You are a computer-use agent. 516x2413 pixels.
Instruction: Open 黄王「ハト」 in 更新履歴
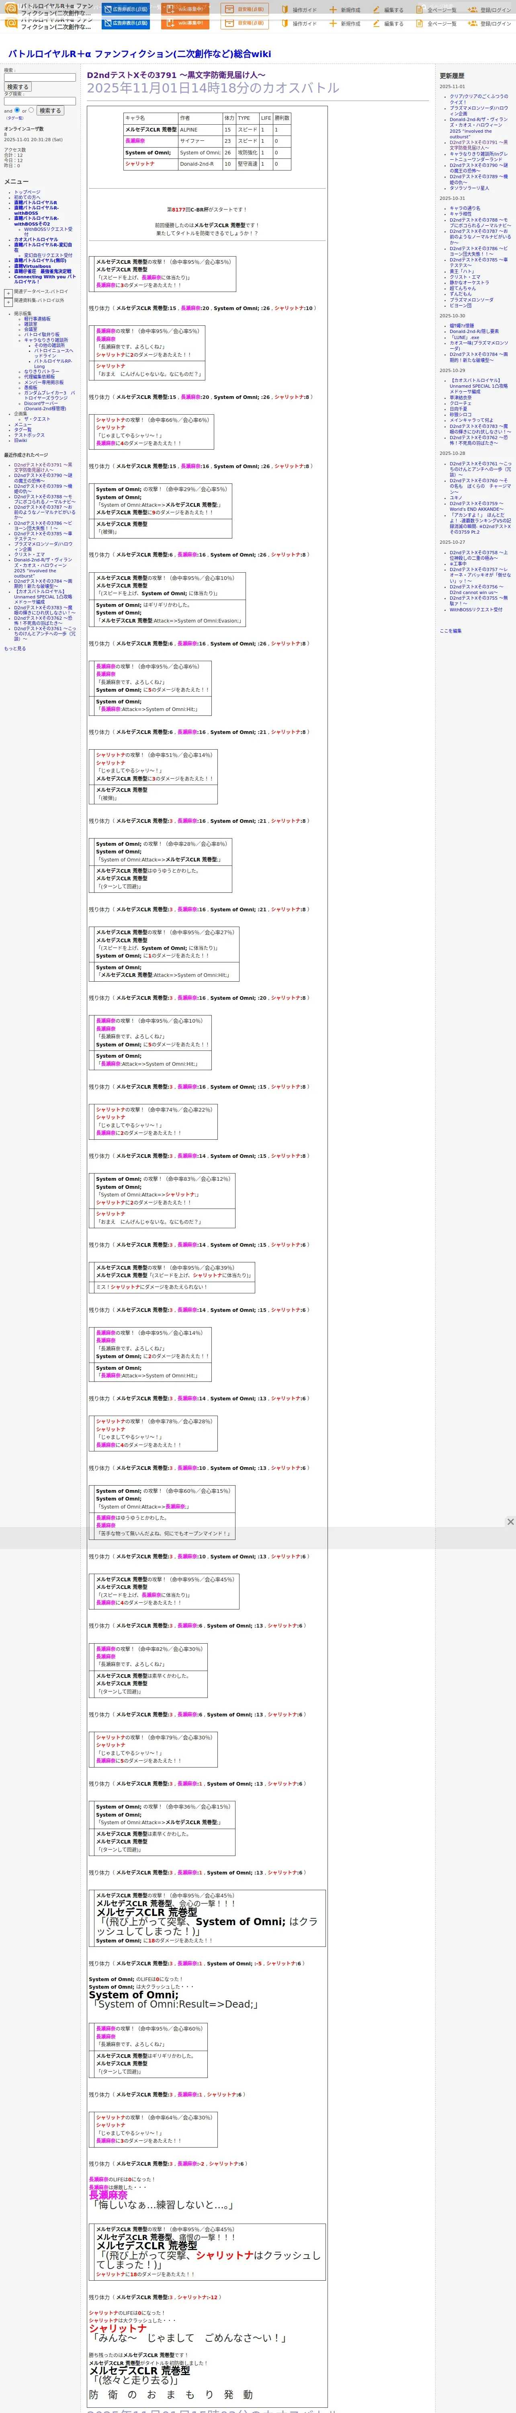(x=462, y=271)
